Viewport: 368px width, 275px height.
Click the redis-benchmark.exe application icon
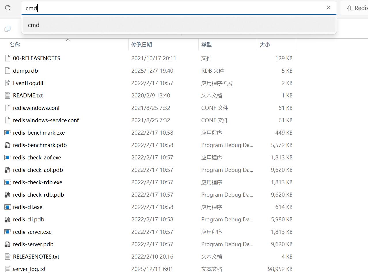click(8, 133)
